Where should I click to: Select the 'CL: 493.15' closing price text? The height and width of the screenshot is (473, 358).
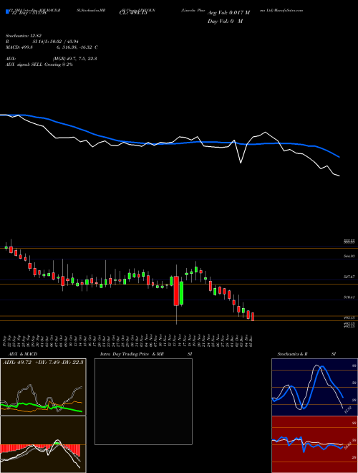point(133,13)
